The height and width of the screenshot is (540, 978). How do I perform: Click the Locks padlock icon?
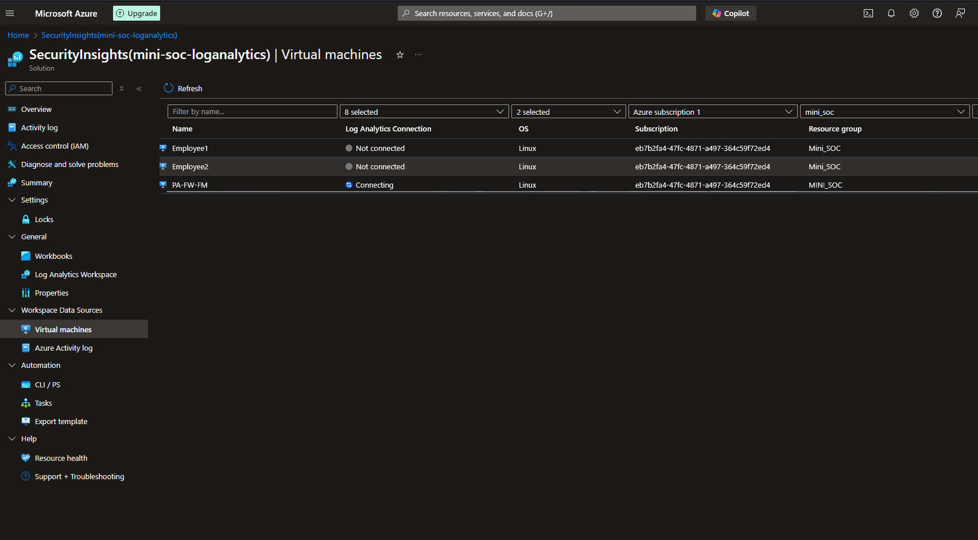tap(25, 219)
